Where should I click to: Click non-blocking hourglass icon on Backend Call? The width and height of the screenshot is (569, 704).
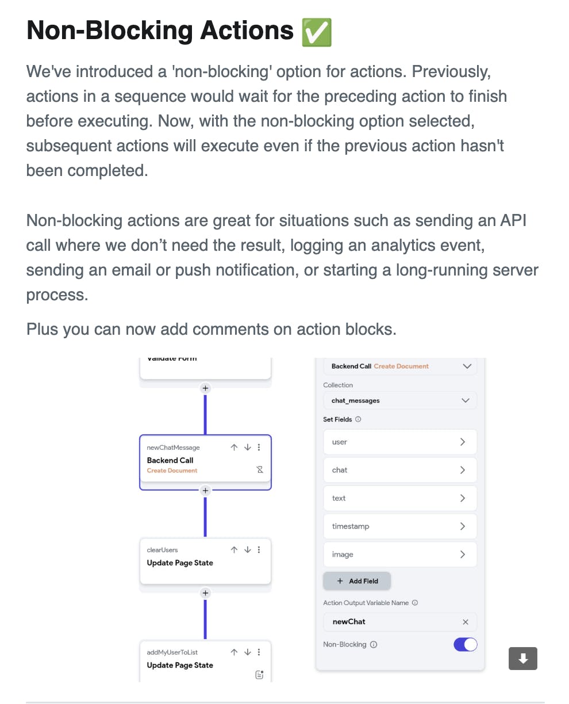pos(260,470)
